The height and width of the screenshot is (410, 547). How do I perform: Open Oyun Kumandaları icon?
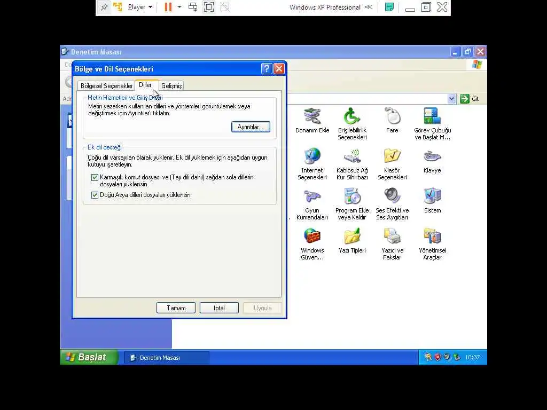coord(312,204)
